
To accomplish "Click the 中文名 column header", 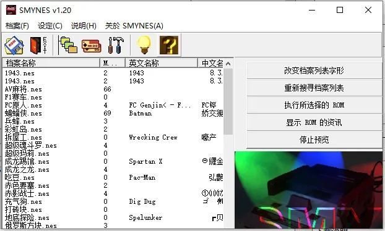I will click(211, 63).
